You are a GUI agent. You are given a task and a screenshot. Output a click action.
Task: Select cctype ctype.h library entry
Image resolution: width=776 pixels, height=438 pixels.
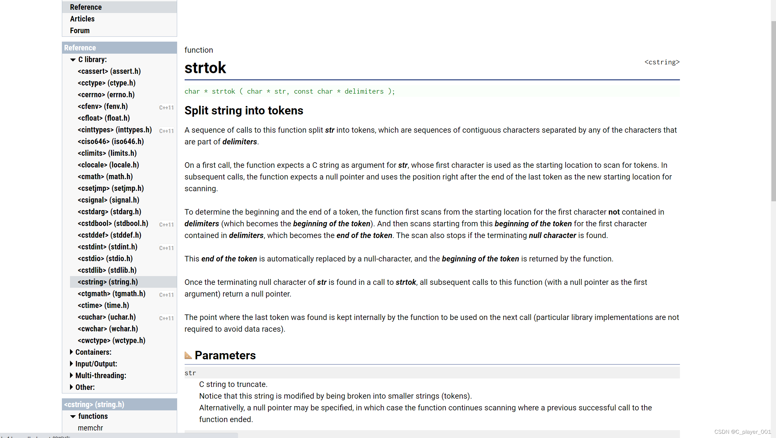(x=106, y=83)
